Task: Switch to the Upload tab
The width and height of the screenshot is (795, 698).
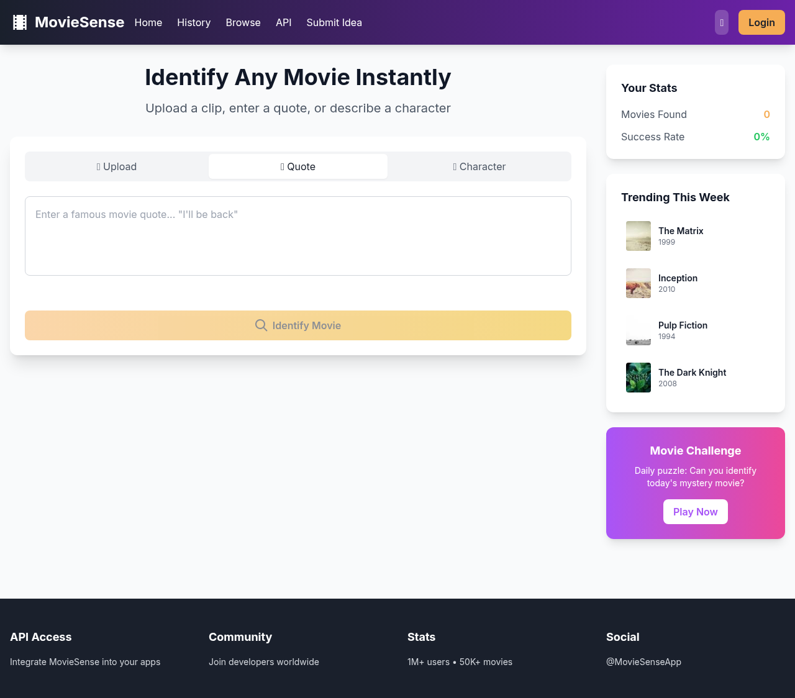Action: pyautogui.click(x=116, y=166)
